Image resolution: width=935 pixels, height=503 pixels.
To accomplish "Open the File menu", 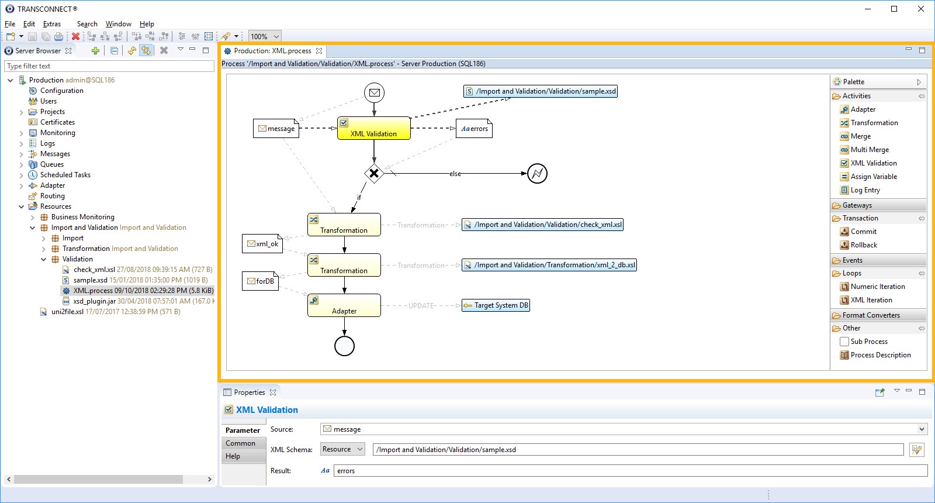I will 10,24.
